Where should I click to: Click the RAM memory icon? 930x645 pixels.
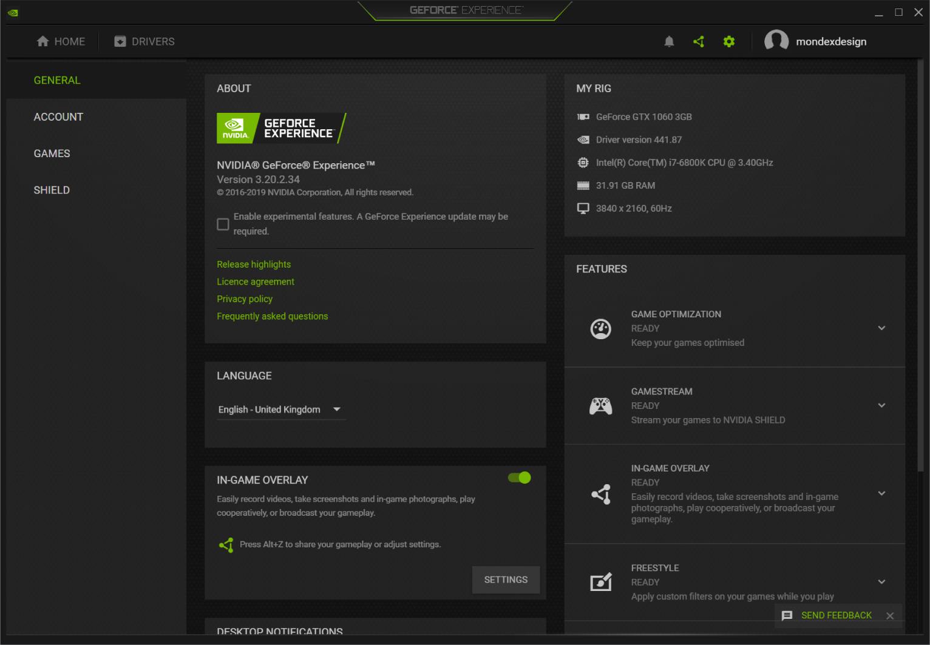pos(583,186)
